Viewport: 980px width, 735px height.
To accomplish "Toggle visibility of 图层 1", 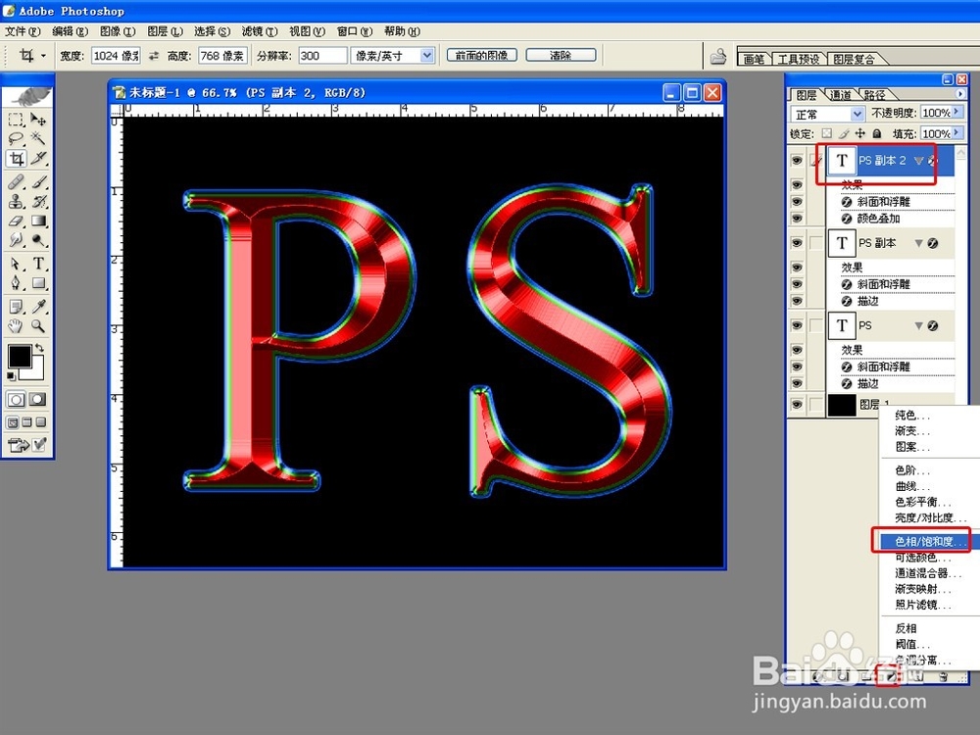I will 797,404.
